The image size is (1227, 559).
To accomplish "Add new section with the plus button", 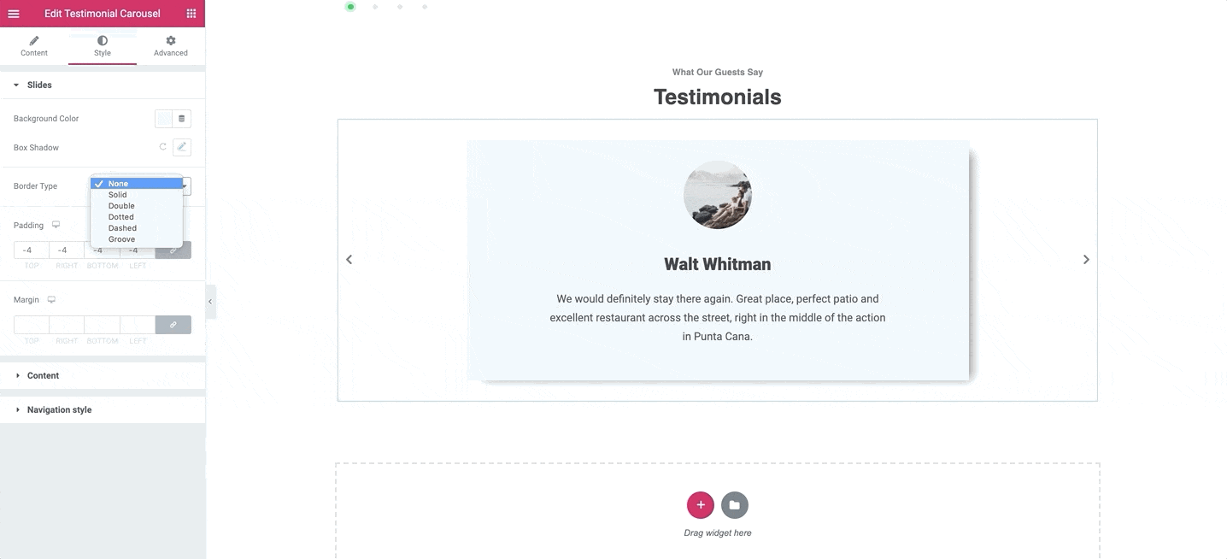I will click(x=701, y=505).
